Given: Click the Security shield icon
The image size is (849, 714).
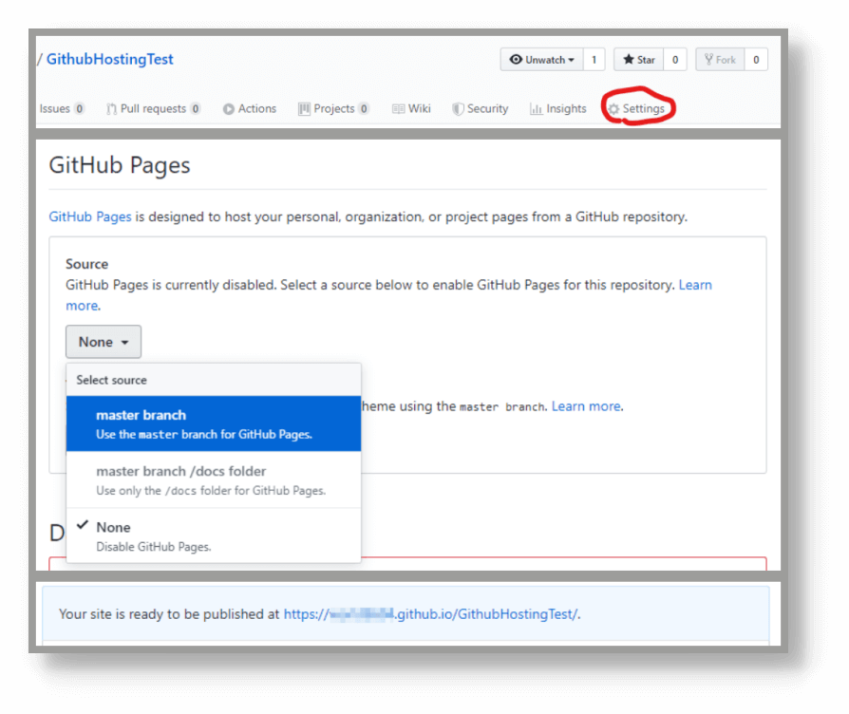Looking at the screenshot, I should 458,109.
